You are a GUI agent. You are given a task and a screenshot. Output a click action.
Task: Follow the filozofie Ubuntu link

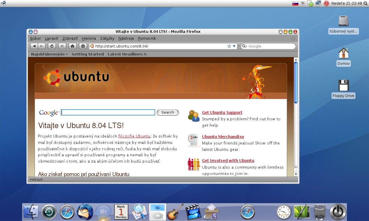coord(134,136)
